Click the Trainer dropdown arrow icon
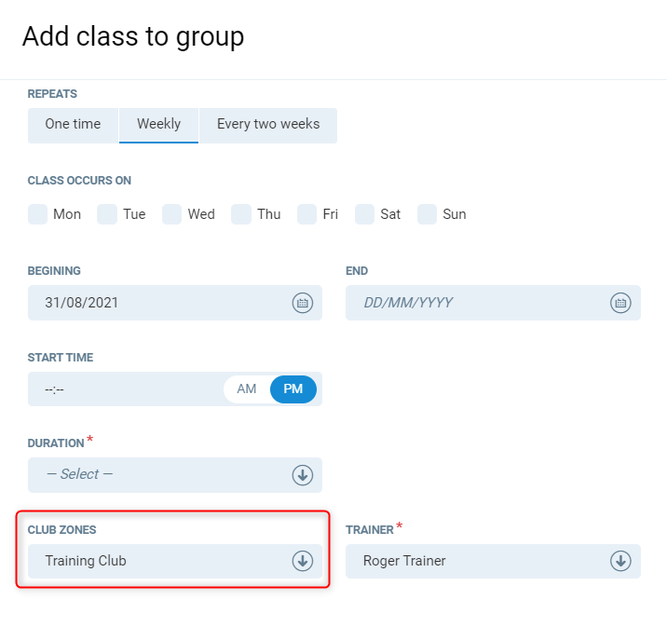Viewport: 667px width, 627px height. [620, 561]
